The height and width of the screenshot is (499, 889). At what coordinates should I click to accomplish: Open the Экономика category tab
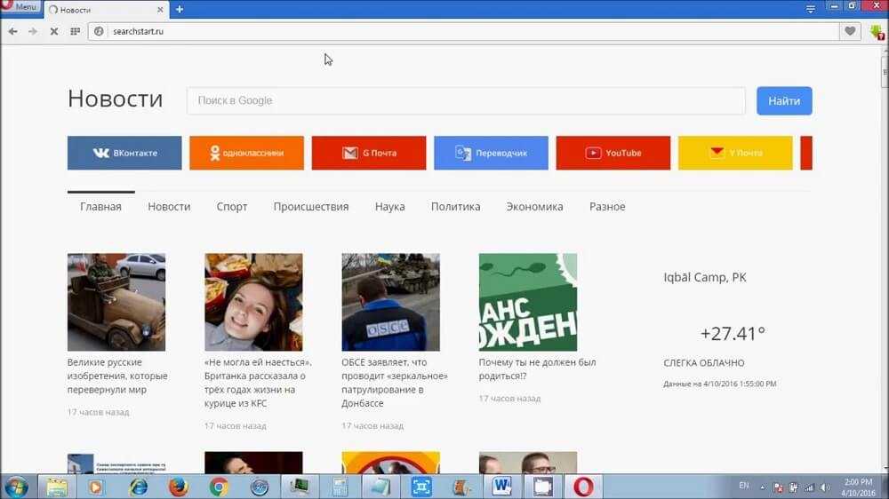[x=534, y=207]
